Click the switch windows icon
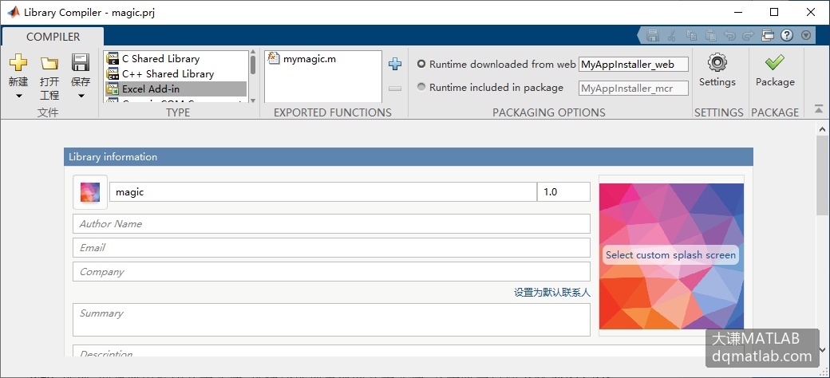Screen dimensions: 830x378 (x=768, y=35)
